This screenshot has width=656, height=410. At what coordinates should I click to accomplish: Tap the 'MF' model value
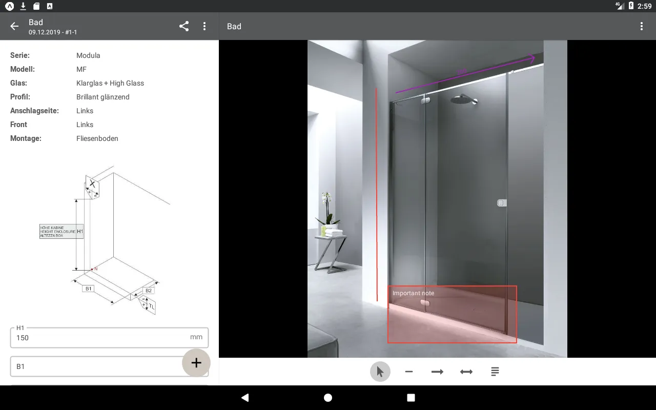[81, 69]
